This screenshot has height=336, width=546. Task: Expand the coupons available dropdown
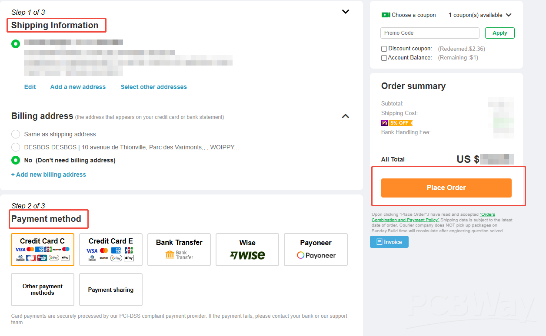[509, 15]
